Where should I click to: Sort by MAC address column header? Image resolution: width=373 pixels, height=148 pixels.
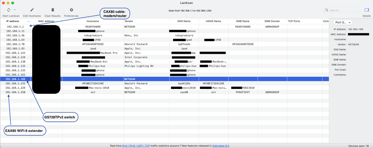click(46, 21)
